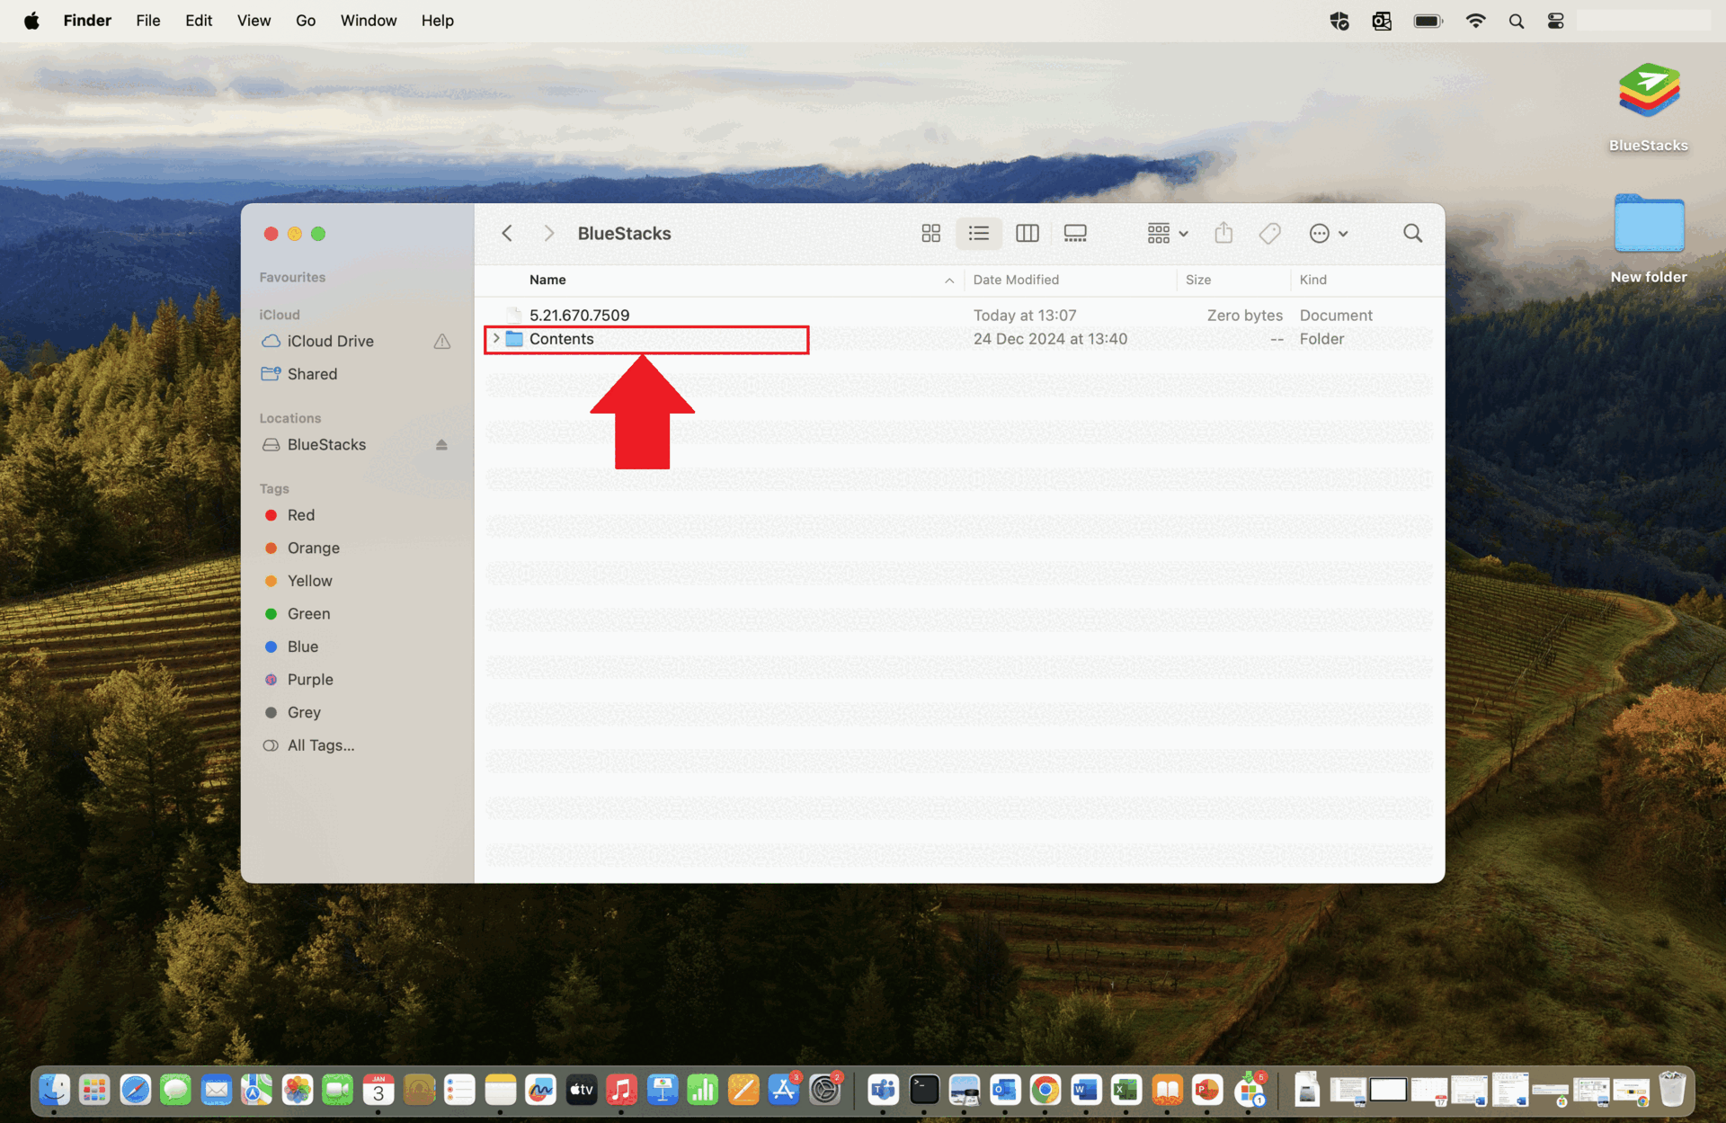Open Launchpad from the Dock
The image size is (1726, 1123).
94,1091
